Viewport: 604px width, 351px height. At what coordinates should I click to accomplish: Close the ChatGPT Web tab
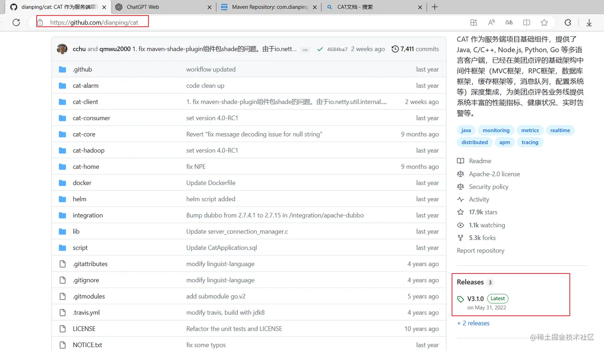(x=209, y=7)
